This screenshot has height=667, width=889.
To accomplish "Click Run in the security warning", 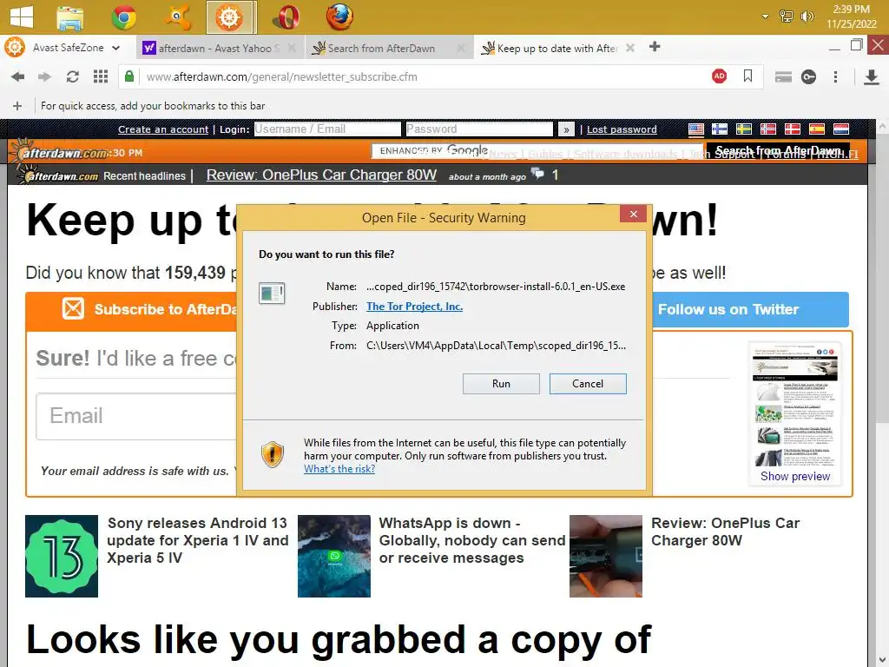I will (501, 383).
